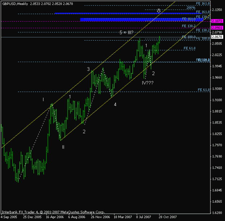
Task: Click wave label '1' beside the July 2007 peak
Action: click(x=146, y=46)
